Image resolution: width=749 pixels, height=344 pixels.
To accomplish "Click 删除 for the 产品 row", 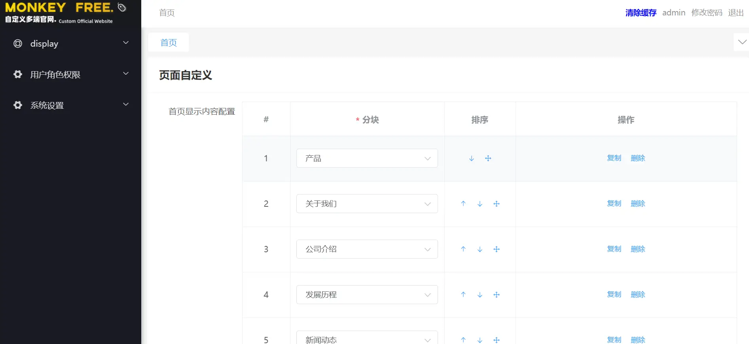I will click(637, 158).
